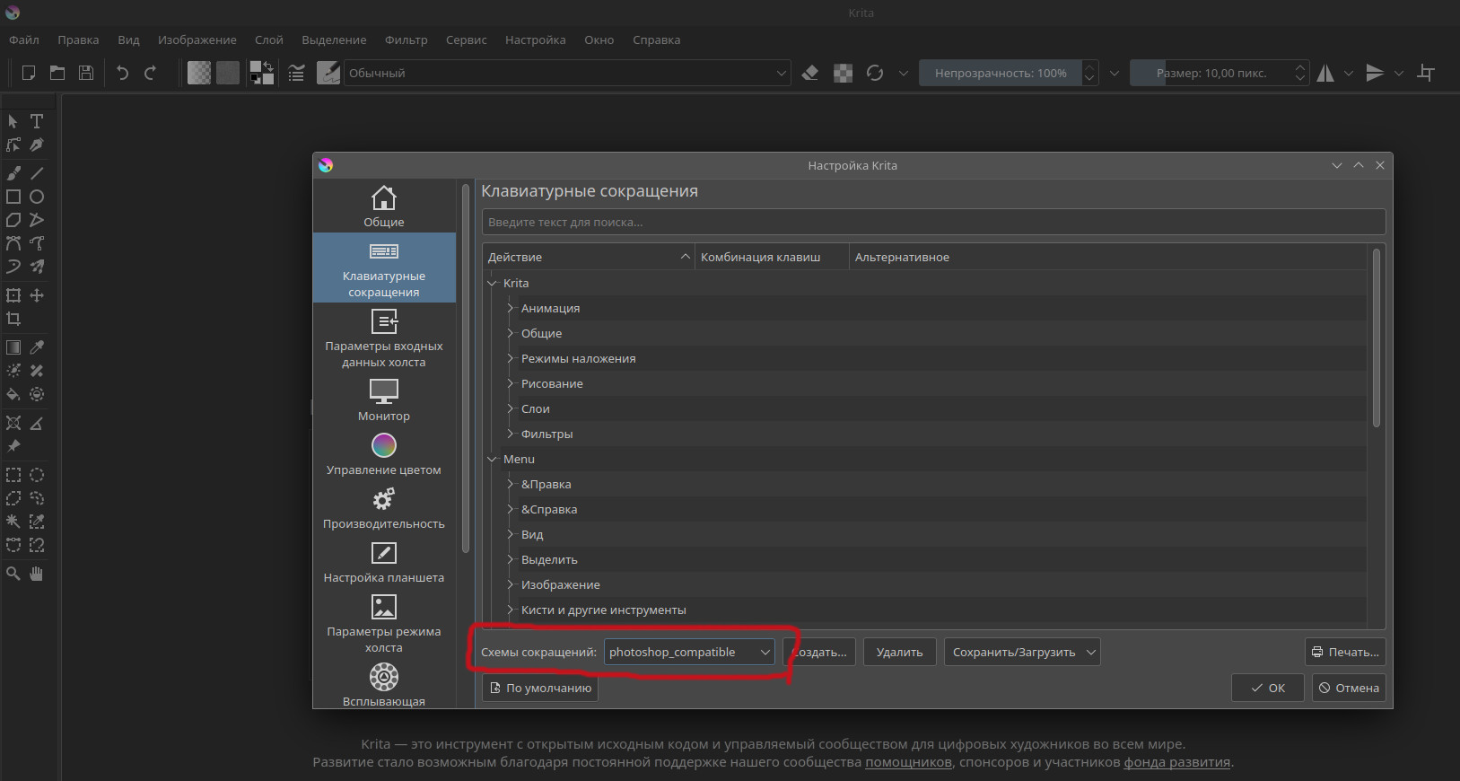Open the 'Фильтр' menu
Image resolution: width=1460 pixels, height=781 pixels.
(x=407, y=39)
